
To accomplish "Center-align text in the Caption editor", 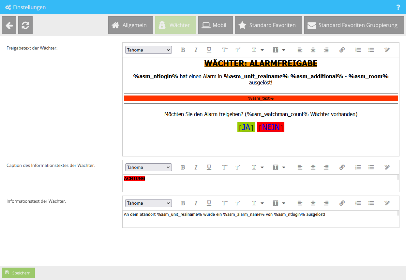I will (313, 167).
